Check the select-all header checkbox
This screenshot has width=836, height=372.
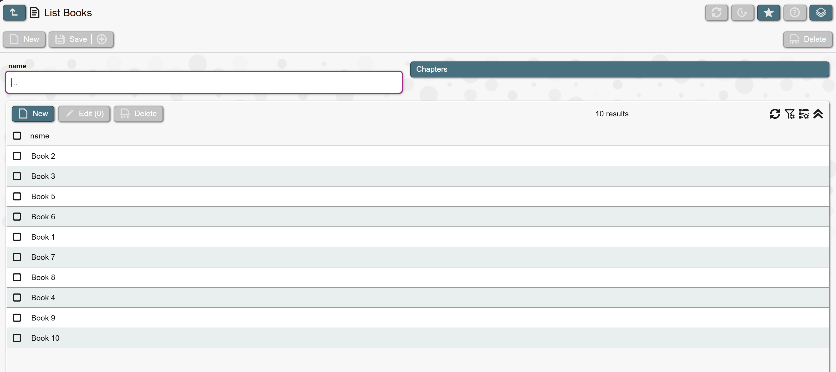click(17, 136)
